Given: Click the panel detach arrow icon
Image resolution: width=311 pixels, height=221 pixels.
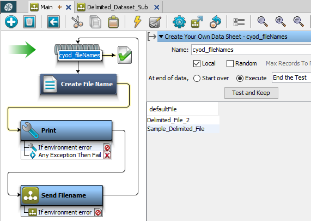Looking at the screenshot, I should (x=152, y=37).
